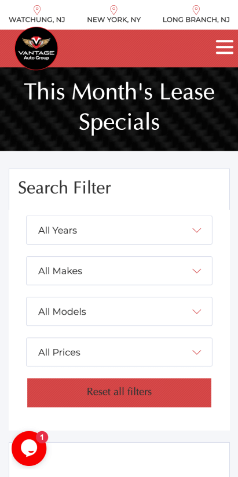Expand the All Years dropdown

(119, 230)
